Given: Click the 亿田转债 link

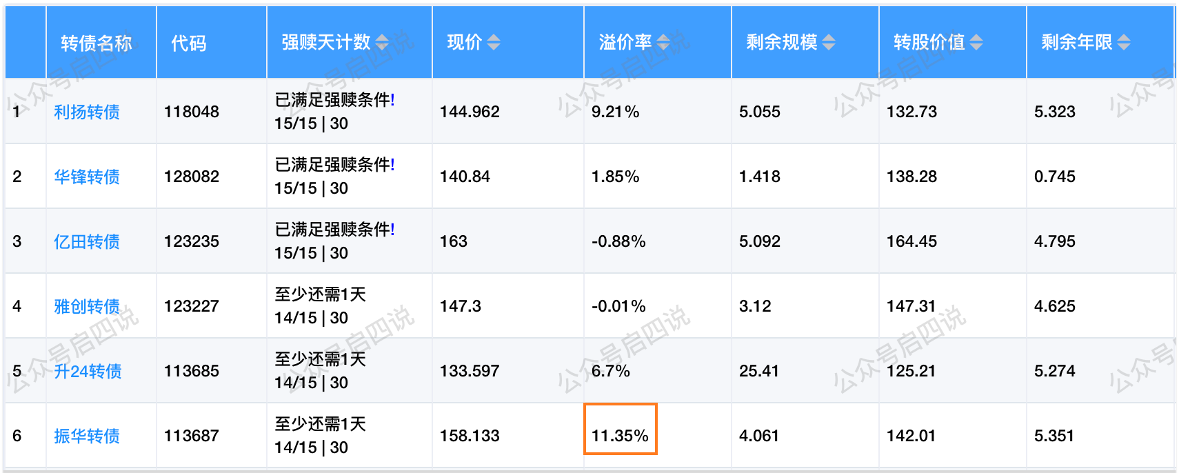Looking at the screenshot, I should pyautogui.click(x=87, y=241).
